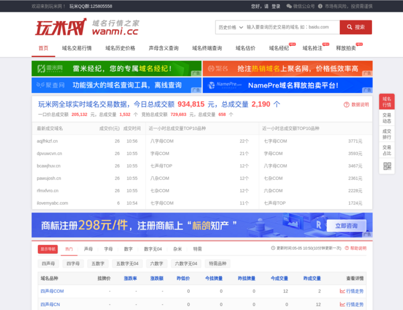Click the 立即咨询 button on trademark banner
403x310 pixels.
click(x=346, y=226)
